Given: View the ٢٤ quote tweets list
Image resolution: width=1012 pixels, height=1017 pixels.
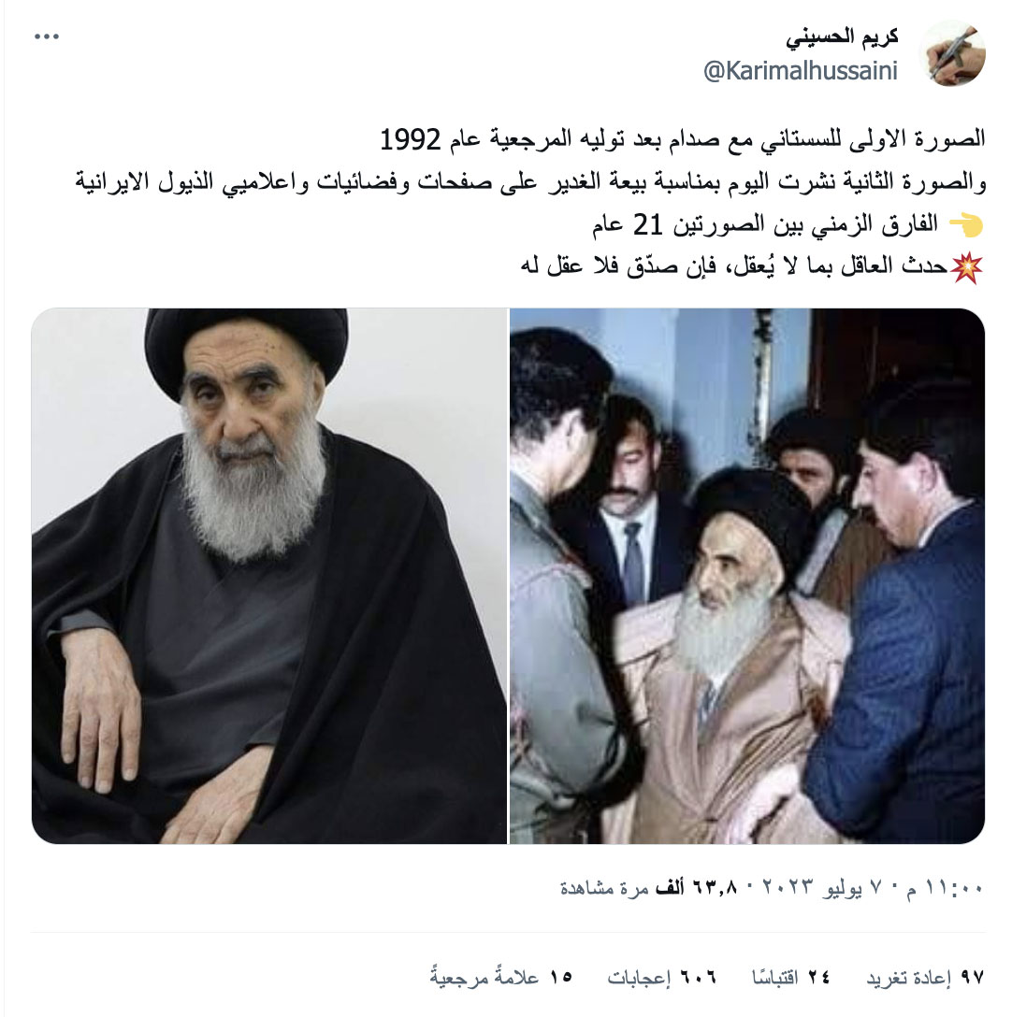Looking at the screenshot, I should point(790,977).
